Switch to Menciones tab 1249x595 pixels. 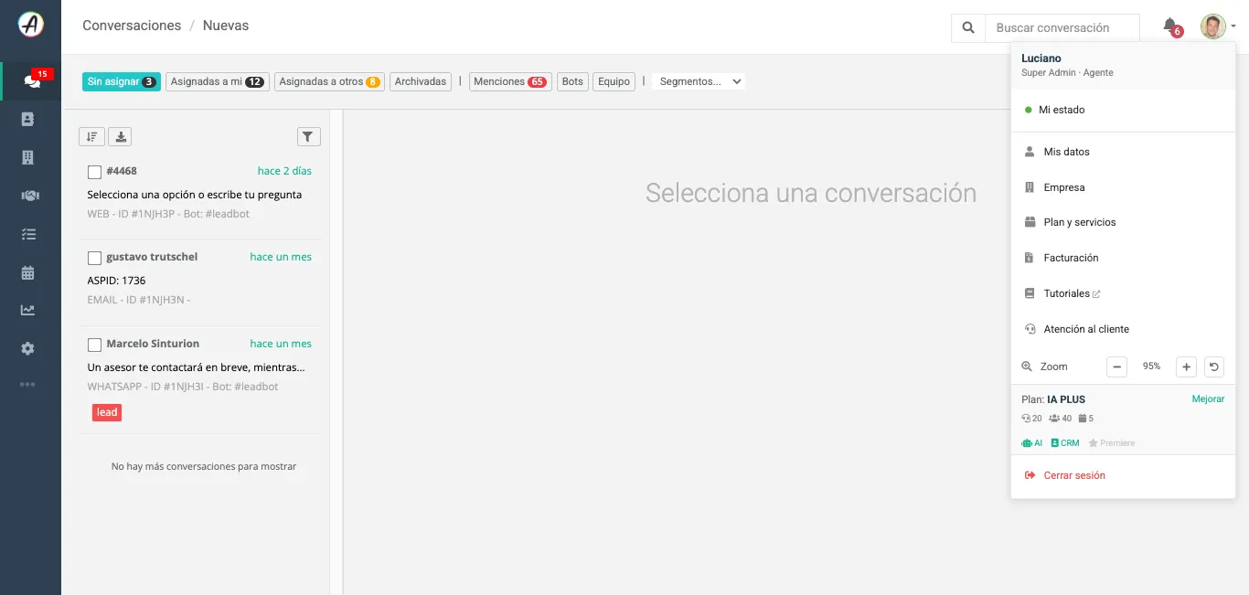[x=510, y=81]
